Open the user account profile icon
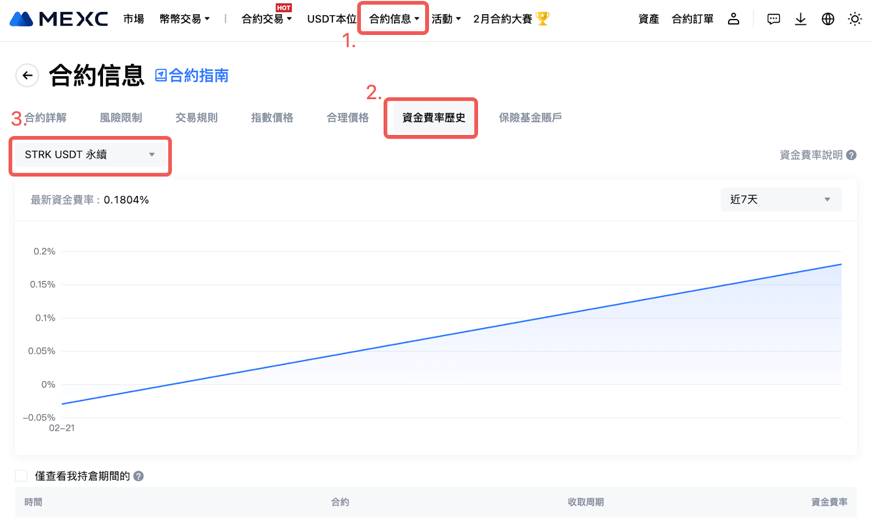This screenshot has width=872, height=526. tap(734, 19)
